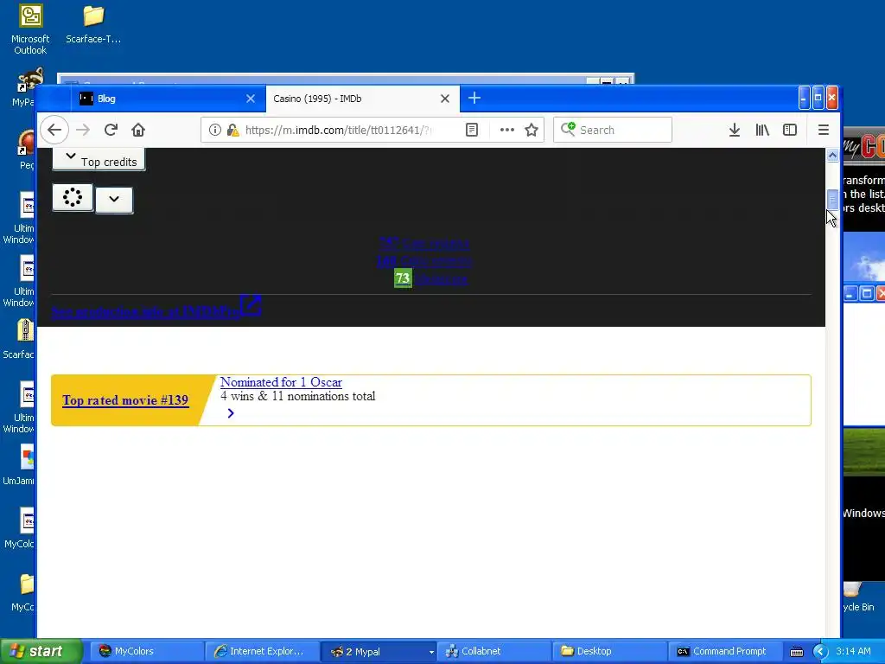The width and height of the screenshot is (885, 664).
Task: Open Top rated movie #139 link
Action: pyautogui.click(x=125, y=400)
